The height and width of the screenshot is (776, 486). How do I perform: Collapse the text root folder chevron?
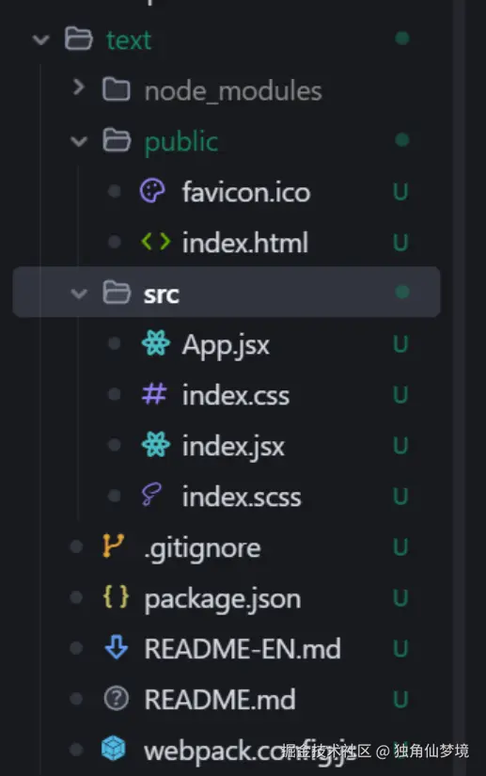point(41,40)
